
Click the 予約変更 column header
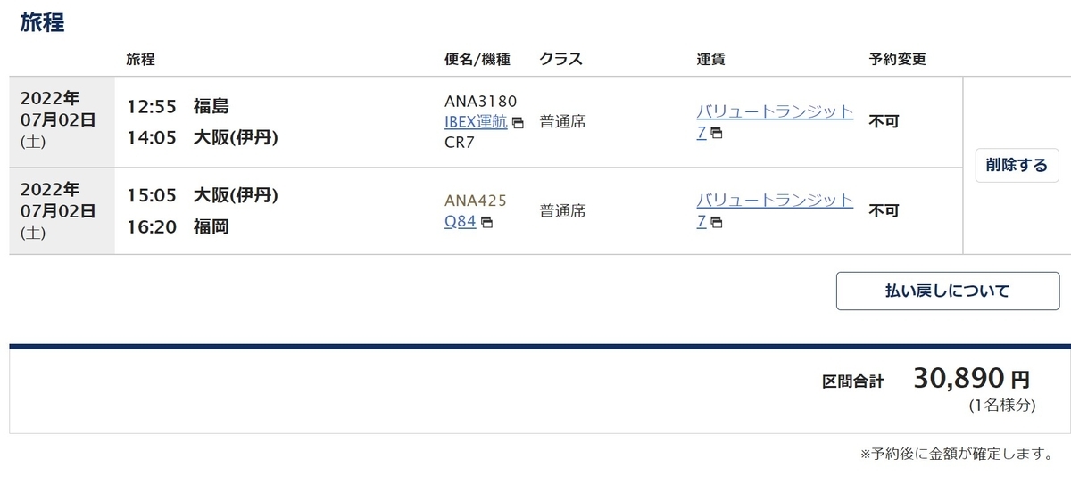click(x=897, y=60)
